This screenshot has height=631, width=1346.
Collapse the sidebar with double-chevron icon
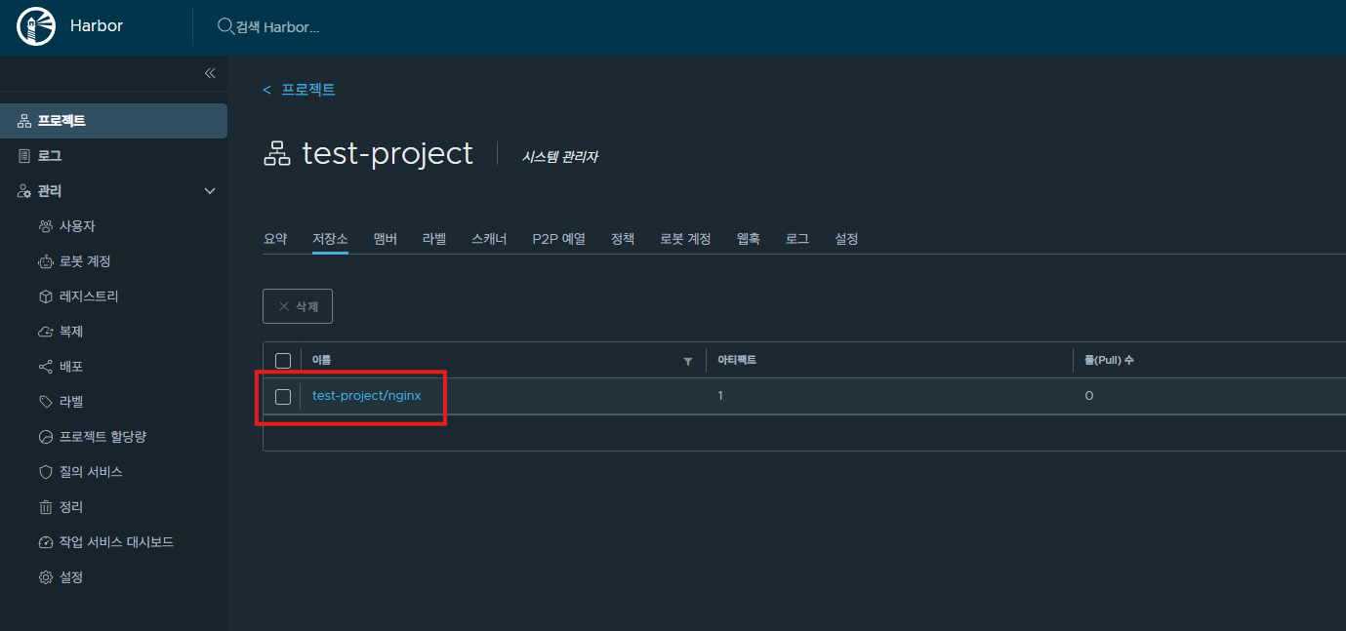pos(209,73)
